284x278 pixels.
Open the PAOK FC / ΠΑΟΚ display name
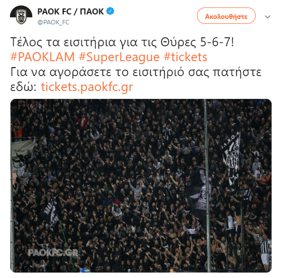pos(71,11)
